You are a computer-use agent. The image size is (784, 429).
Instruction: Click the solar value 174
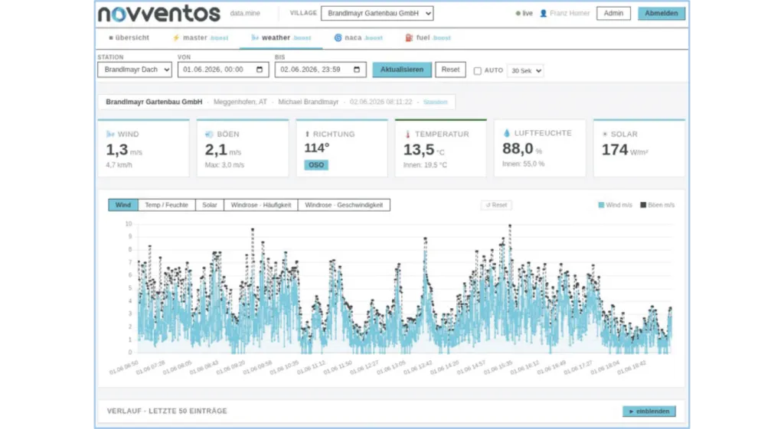click(x=615, y=149)
